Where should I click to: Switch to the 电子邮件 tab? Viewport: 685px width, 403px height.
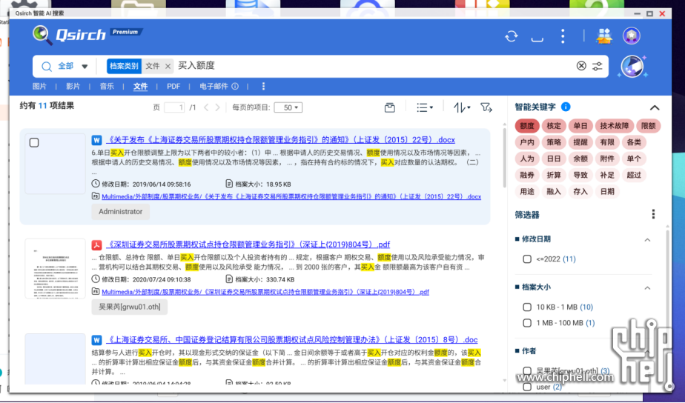214,86
